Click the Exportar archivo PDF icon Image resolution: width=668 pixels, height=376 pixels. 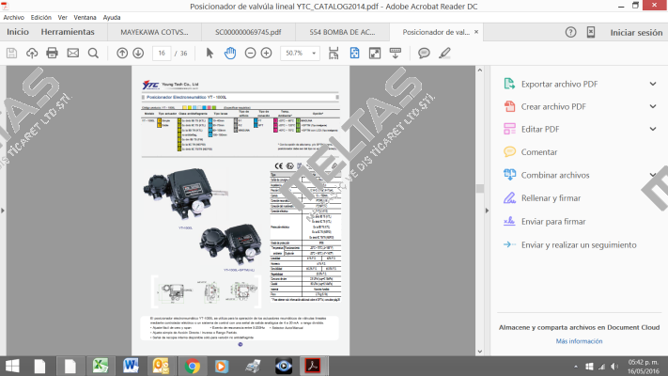509,84
